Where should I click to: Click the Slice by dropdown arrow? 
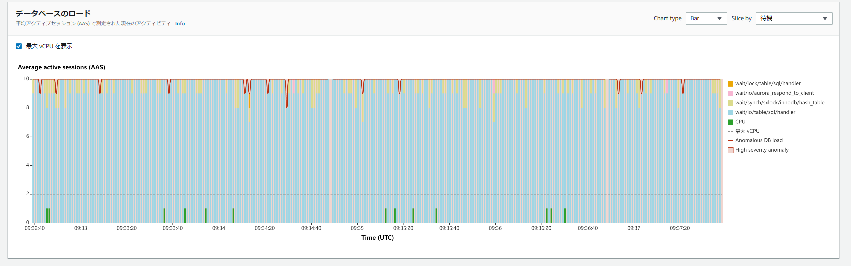point(825,18)
